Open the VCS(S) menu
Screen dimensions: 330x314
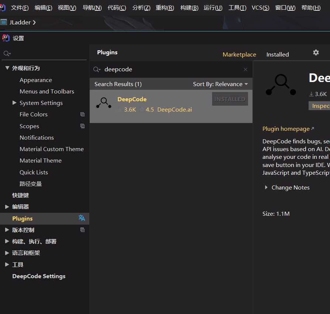pos(260,8)
